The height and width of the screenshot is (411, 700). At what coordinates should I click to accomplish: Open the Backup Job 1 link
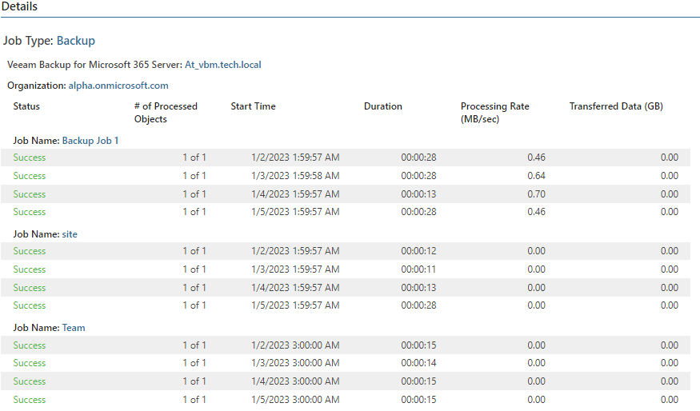pos(90,141)
